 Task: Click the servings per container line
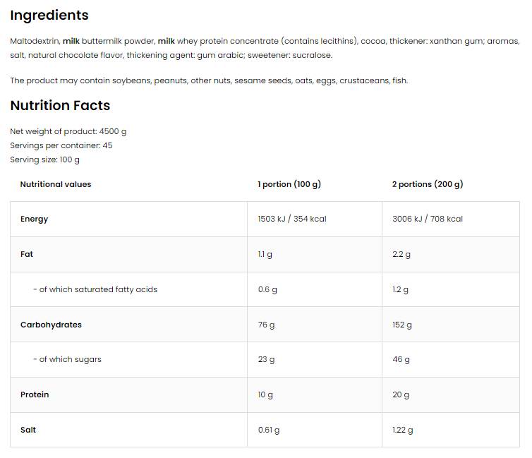point(61,145)
